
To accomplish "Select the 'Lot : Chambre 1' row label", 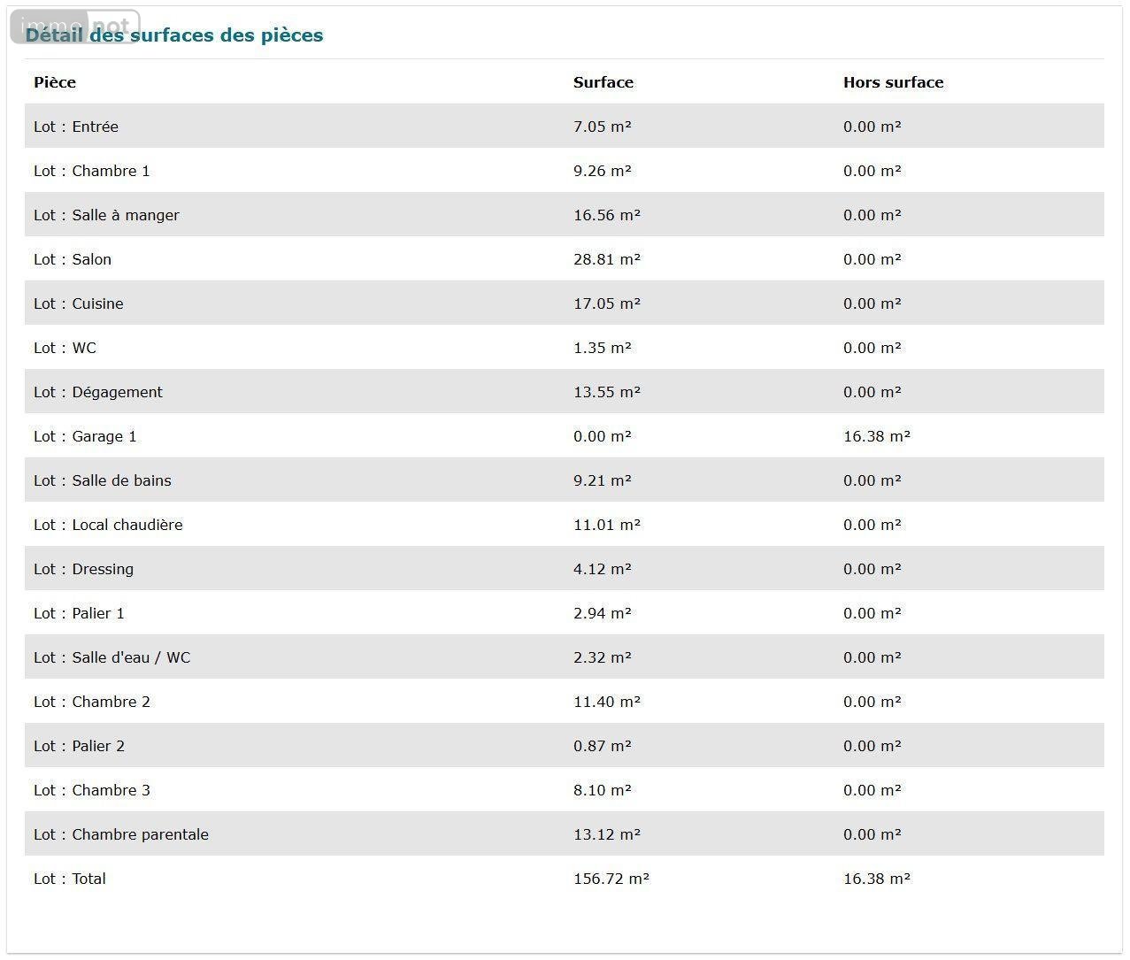I will click(x=92, y=171).
